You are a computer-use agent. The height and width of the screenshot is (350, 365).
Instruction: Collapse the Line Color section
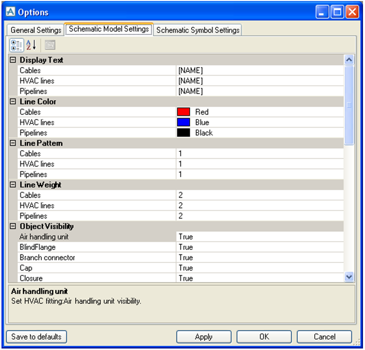[x=13, y=102]
